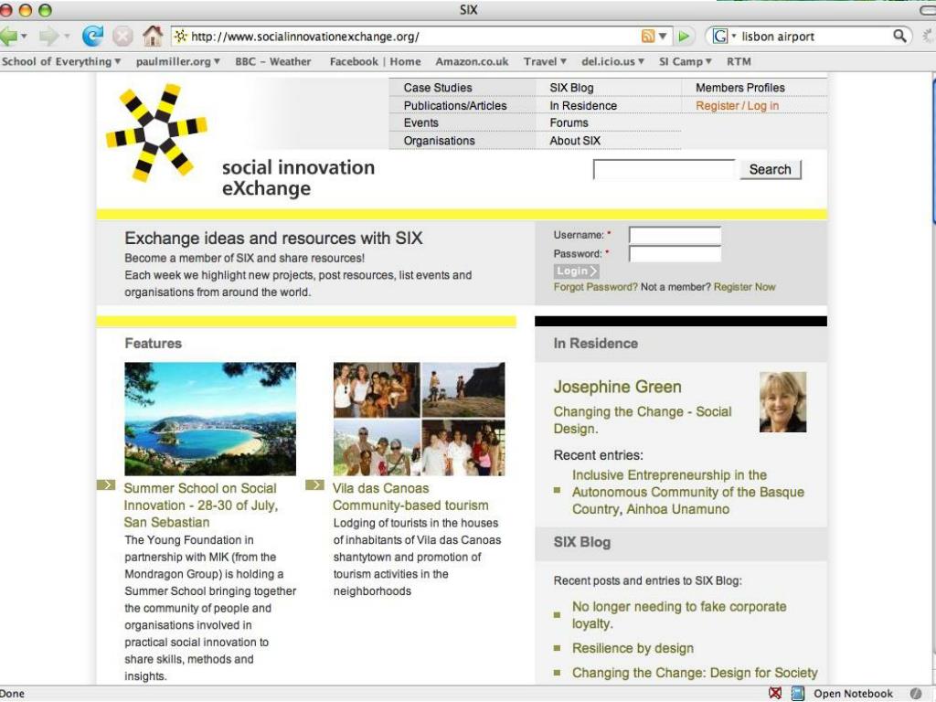
Task: Open Changing the Change: Design for Society post
Action: click(695, 673)
